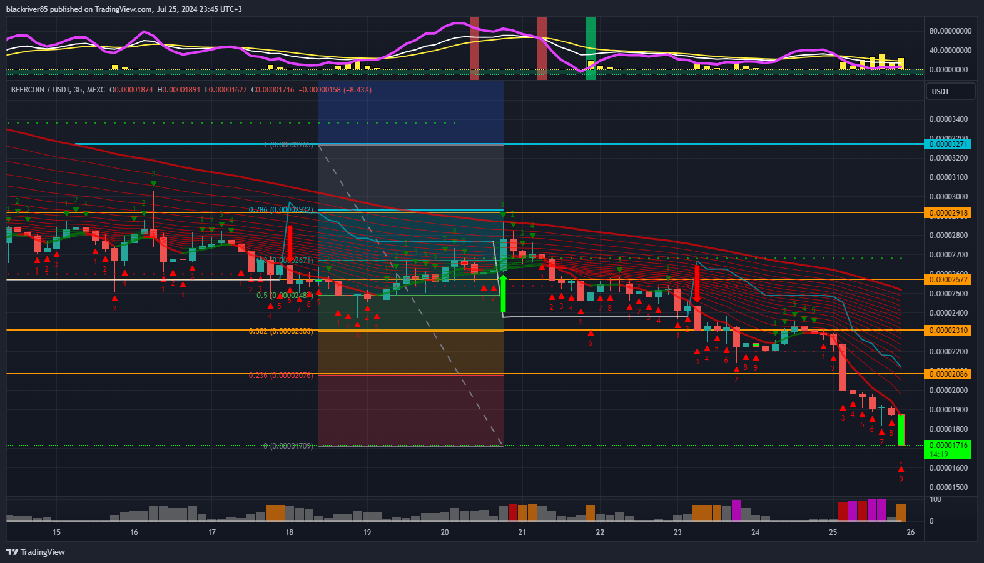Click date label 15 on time axis

click(56, 532)
